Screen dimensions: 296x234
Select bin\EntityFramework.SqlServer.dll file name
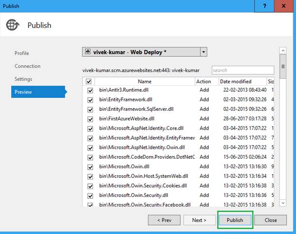136,109
